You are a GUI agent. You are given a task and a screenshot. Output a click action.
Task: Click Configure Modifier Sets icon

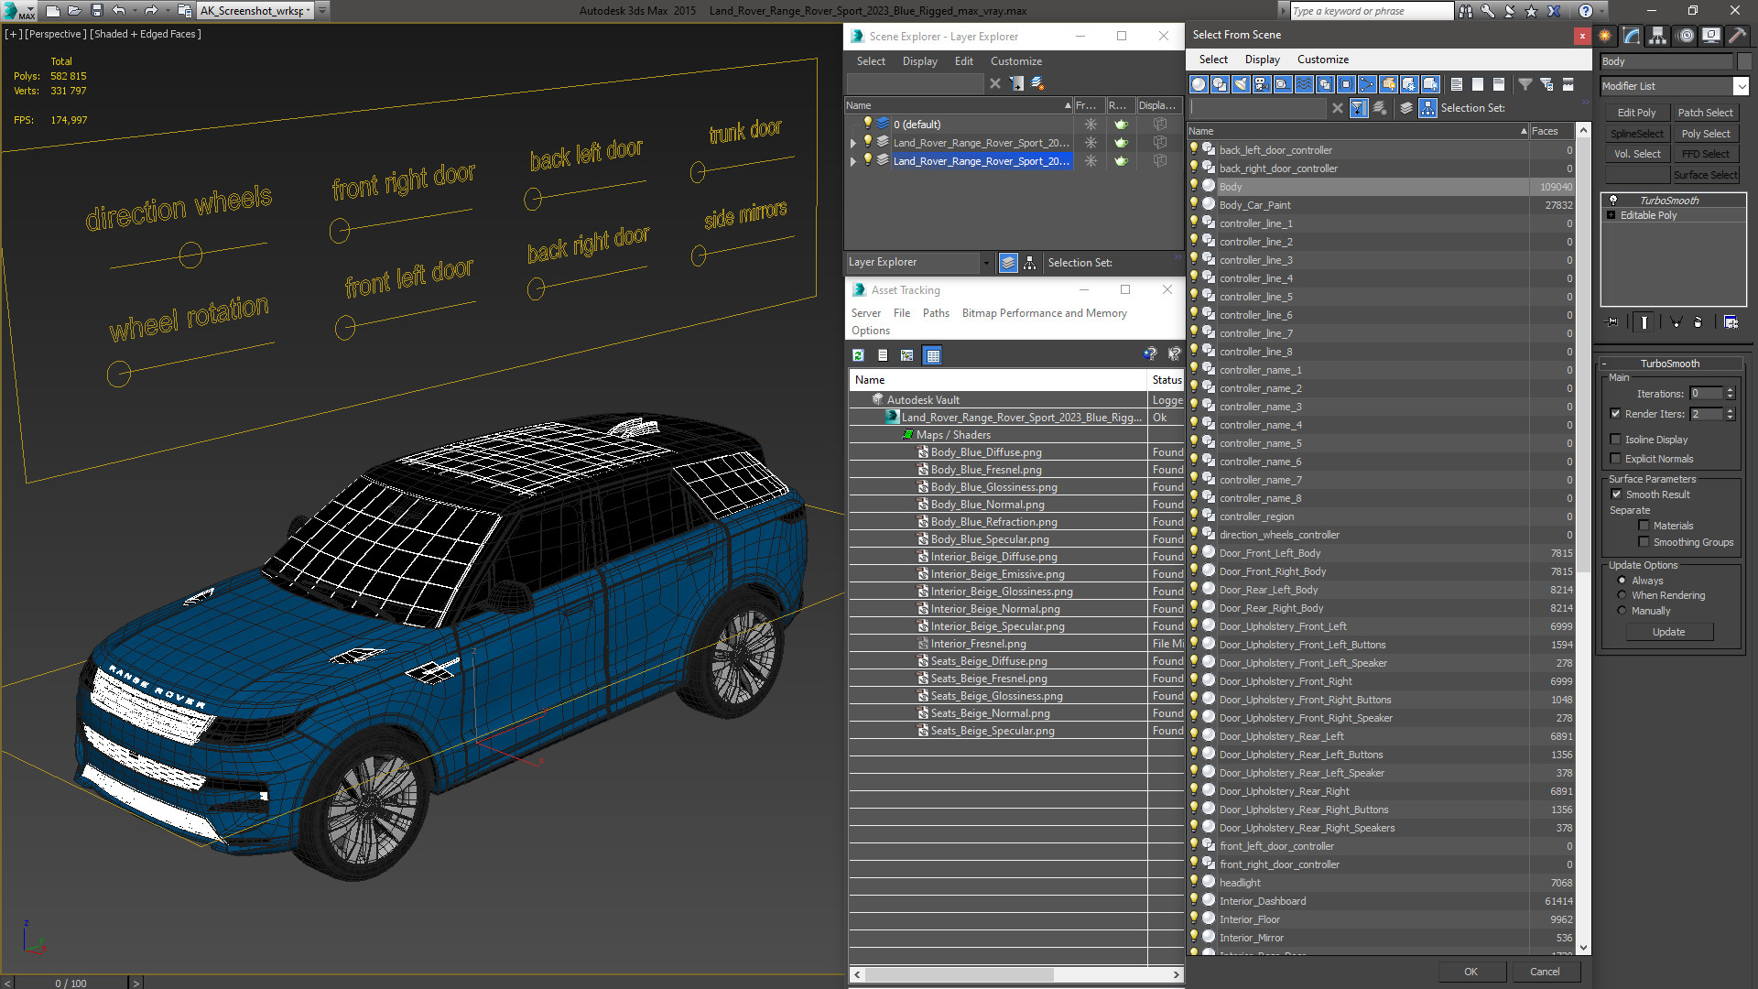pos(1731,322)
